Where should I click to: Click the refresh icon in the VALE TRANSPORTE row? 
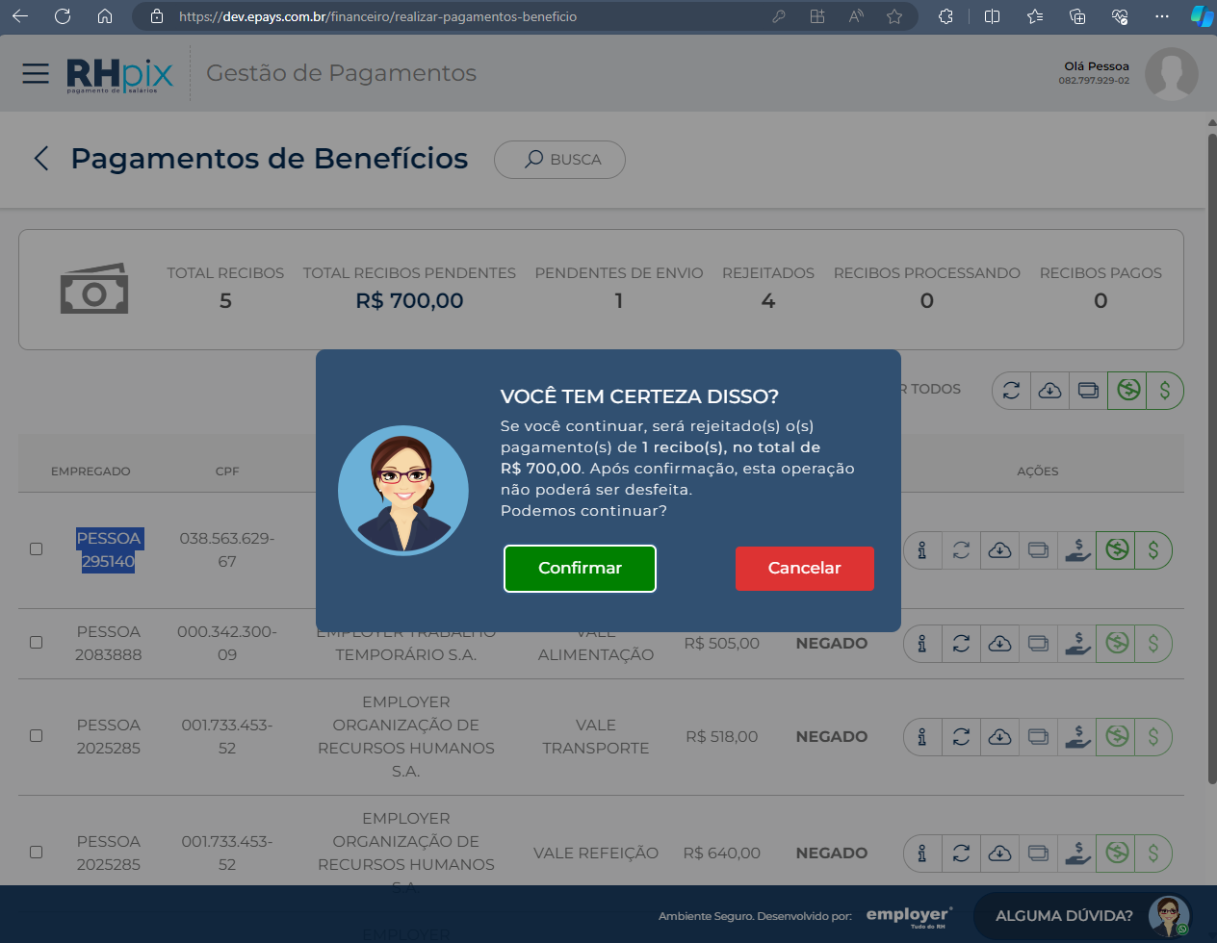click(961, 737)
